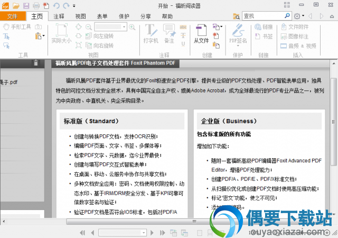Click the zoom out magnifier icon
The height and width of the screenshot is (238, 338).
88,27
